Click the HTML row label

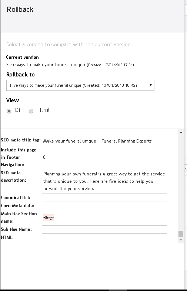tap(7, 237)
